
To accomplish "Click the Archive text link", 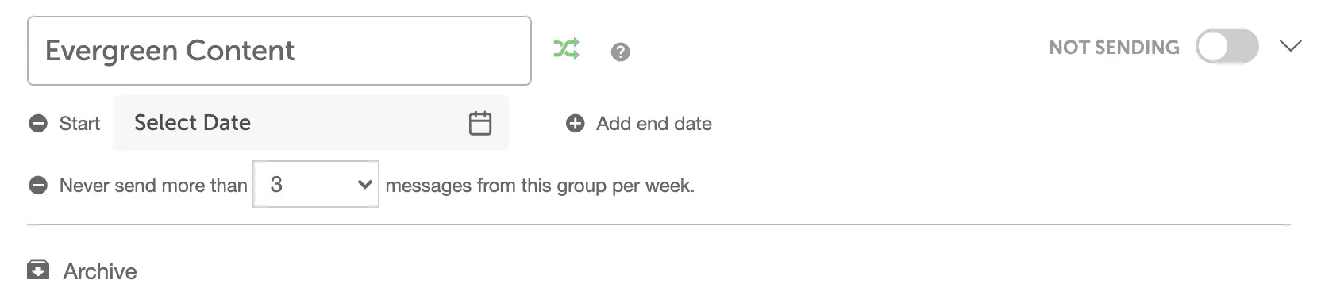I will tap(100, 271).
